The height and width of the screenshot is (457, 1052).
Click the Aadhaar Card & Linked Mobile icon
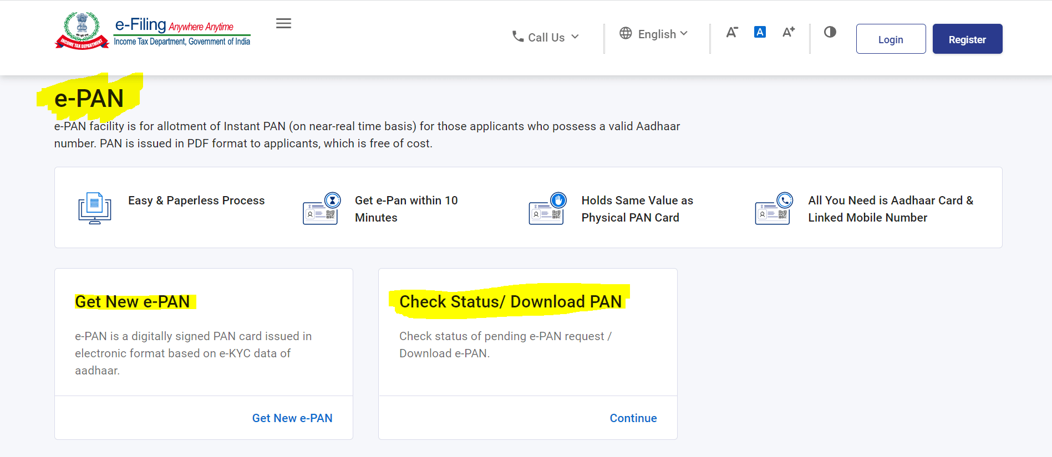coord(774,208)
